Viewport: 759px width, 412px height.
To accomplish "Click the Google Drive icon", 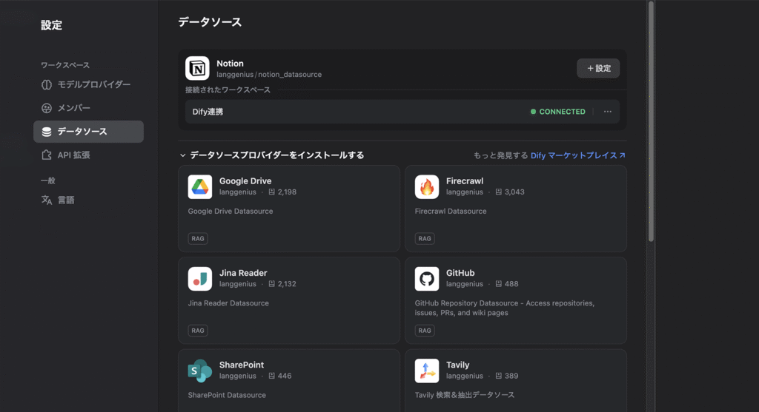I will pyautogui.click(x=200, y=186).
